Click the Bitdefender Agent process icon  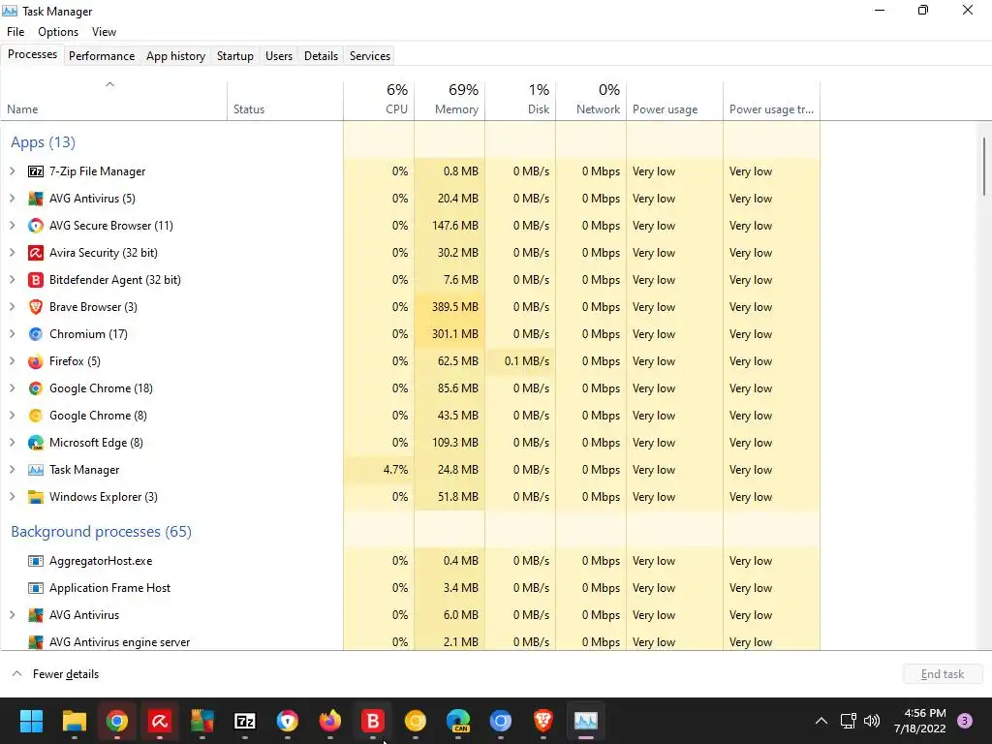point(36,280)
